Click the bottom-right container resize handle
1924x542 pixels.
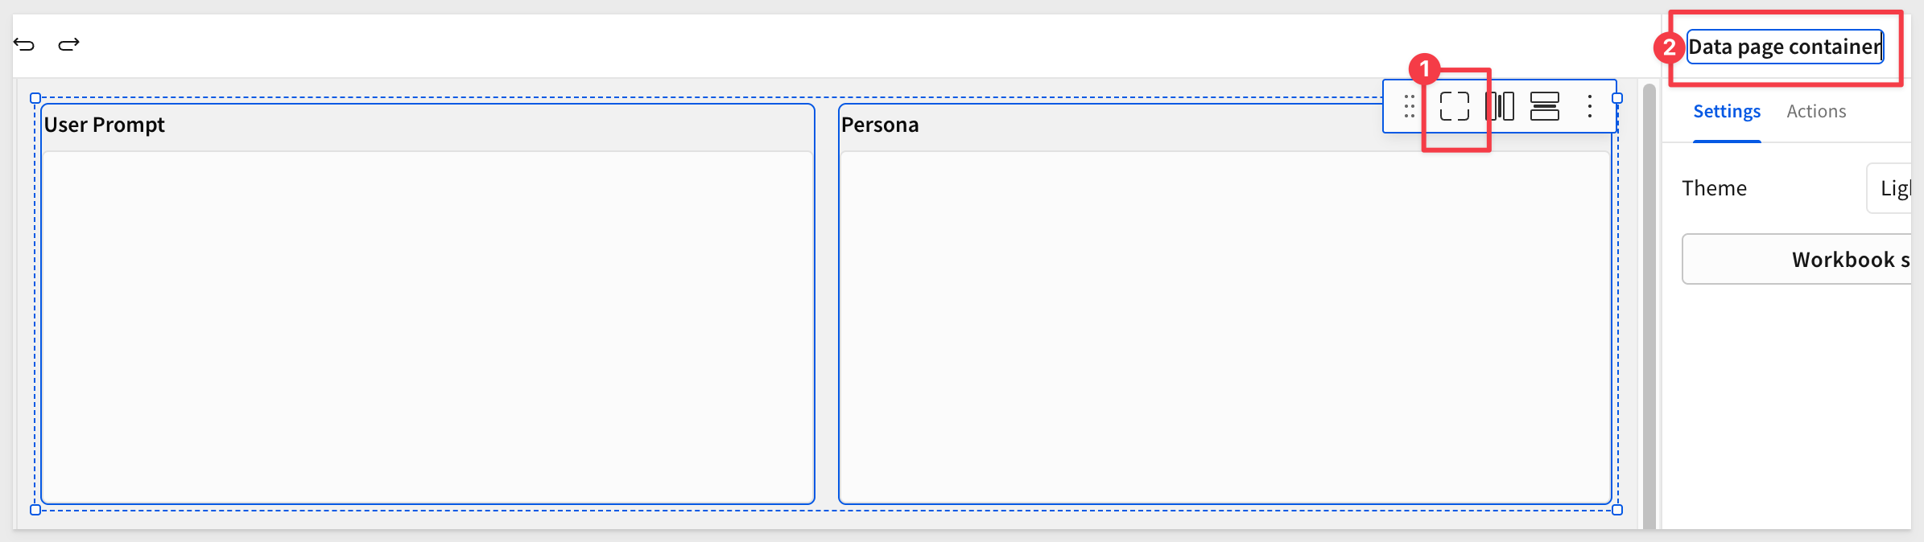(x=1617, y=510)
